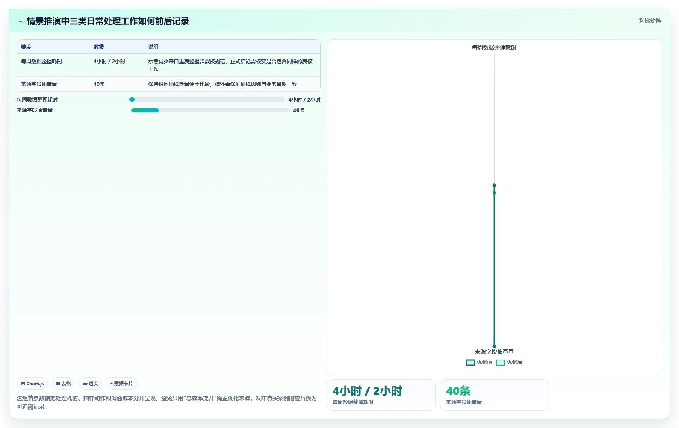Select the 数据卡片 tag chip
This screenshot has width=679, height=428.
click(x=121, y=384)
